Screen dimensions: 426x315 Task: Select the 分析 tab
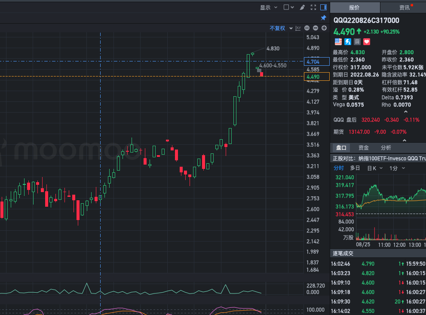[x=386, y=148]
